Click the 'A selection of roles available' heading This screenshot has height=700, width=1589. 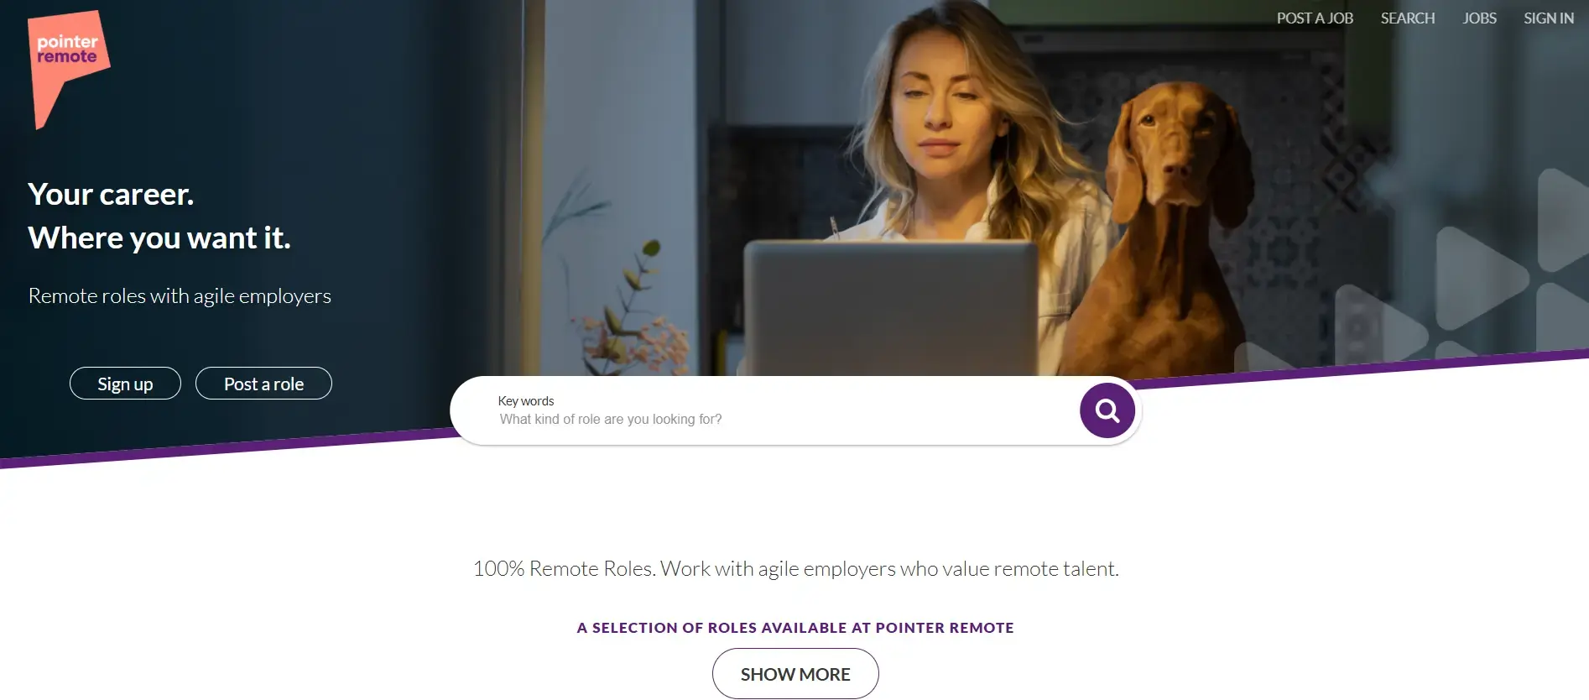(795, 628)
